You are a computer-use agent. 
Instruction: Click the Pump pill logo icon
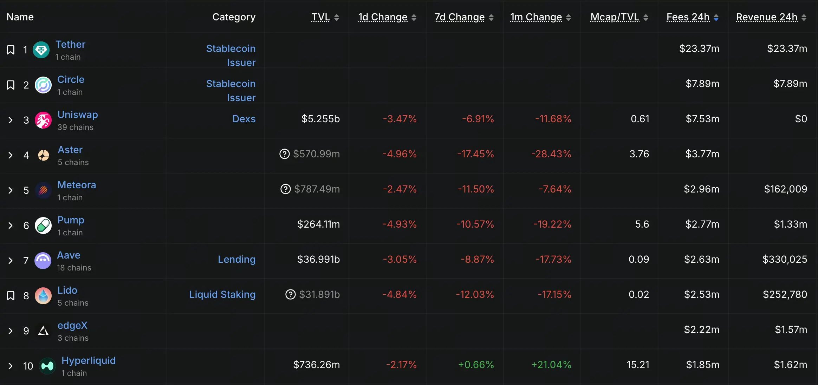43,226
